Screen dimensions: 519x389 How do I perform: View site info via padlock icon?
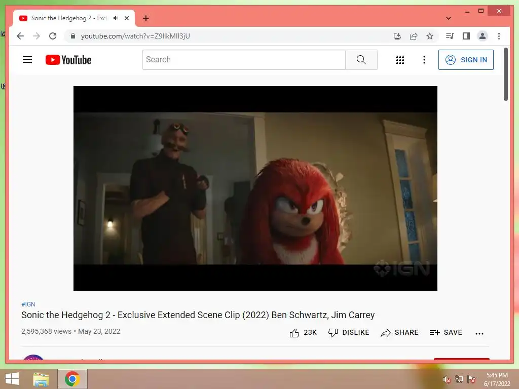coord(73,36)
